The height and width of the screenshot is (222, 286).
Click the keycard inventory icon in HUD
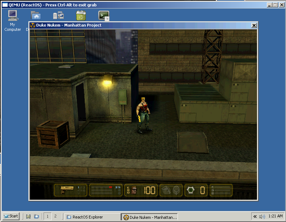pos(167,190)
